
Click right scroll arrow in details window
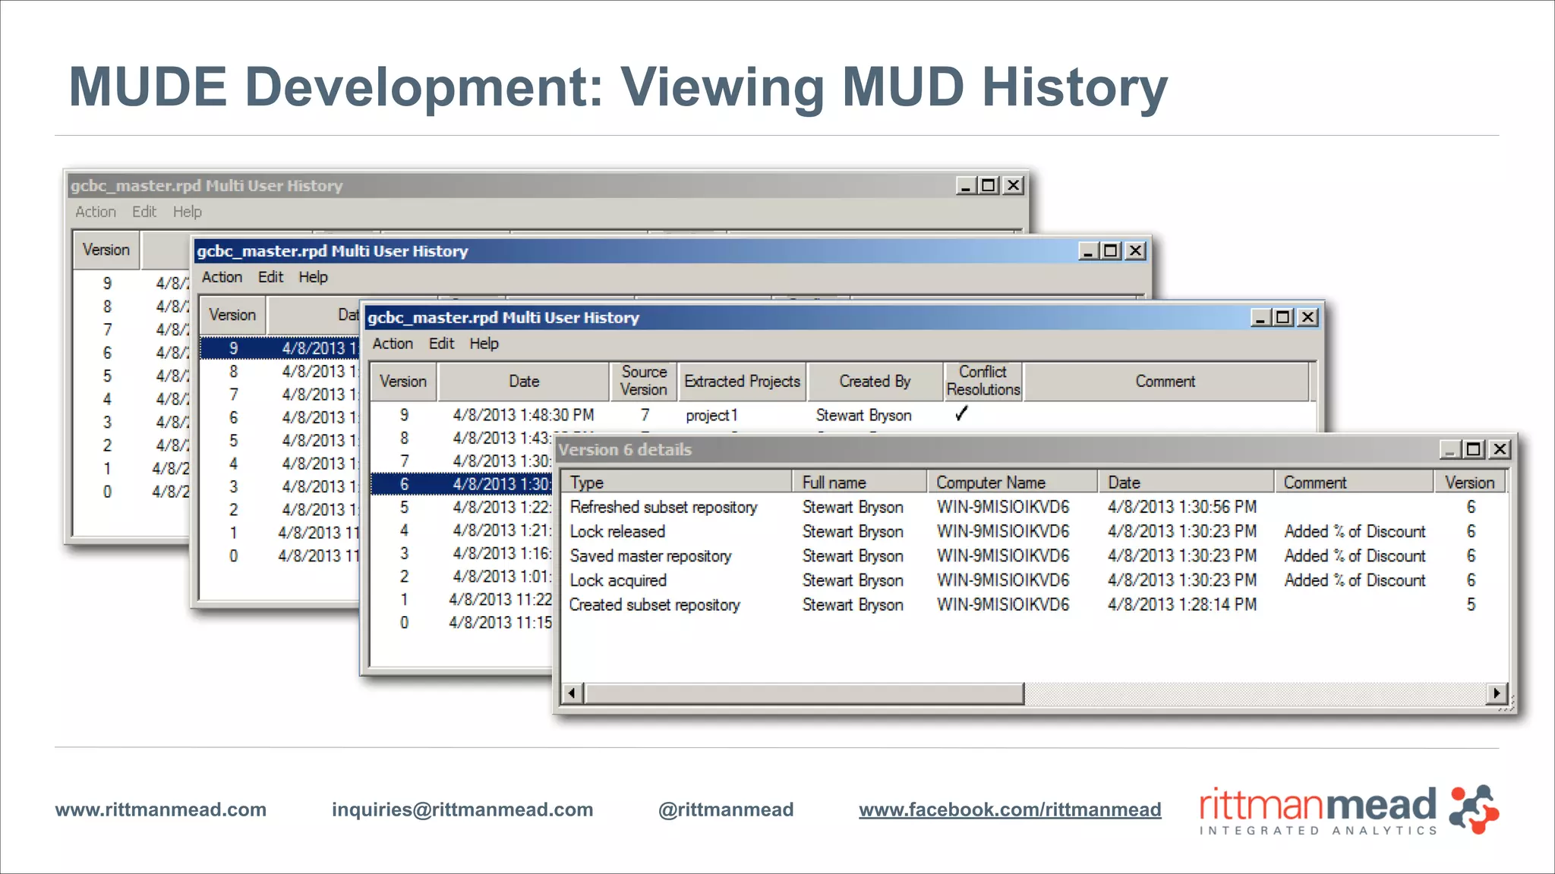pyautogui.click(x=1496, y=693)
